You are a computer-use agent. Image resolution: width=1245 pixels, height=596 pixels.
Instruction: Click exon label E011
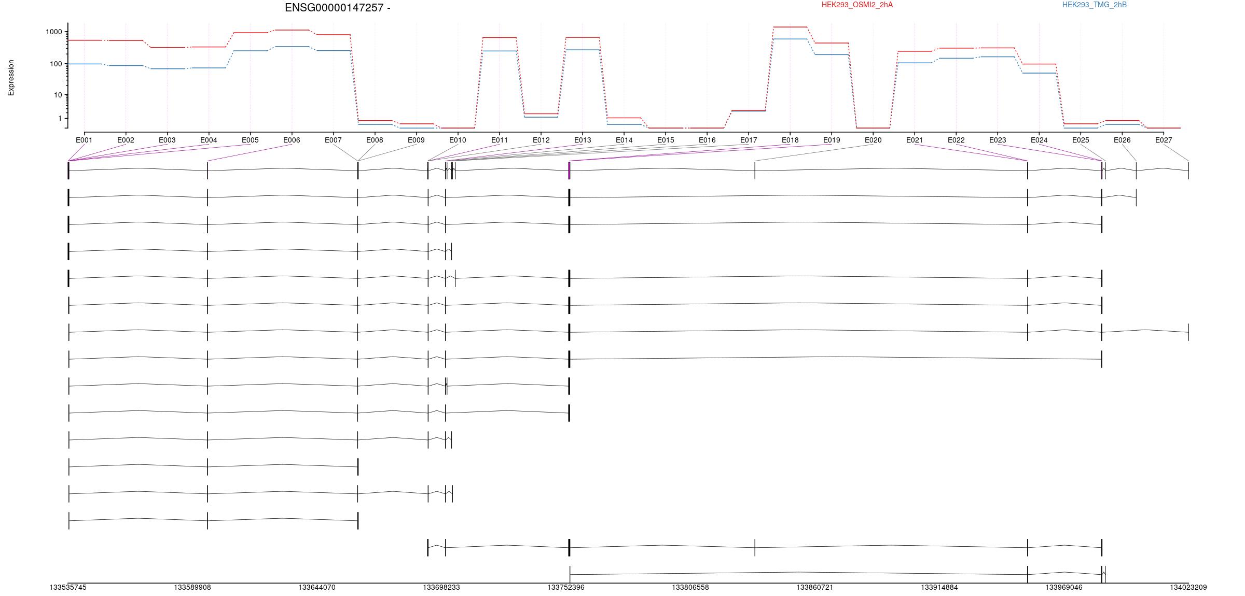500,140
